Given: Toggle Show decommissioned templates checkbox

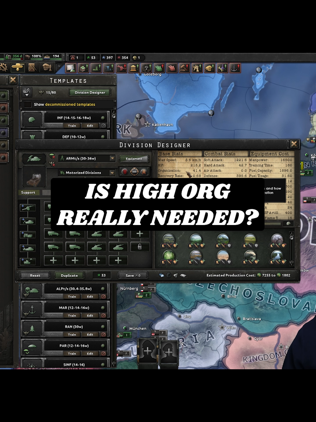Looking at the screenshot, I should [x=28, y=104].
